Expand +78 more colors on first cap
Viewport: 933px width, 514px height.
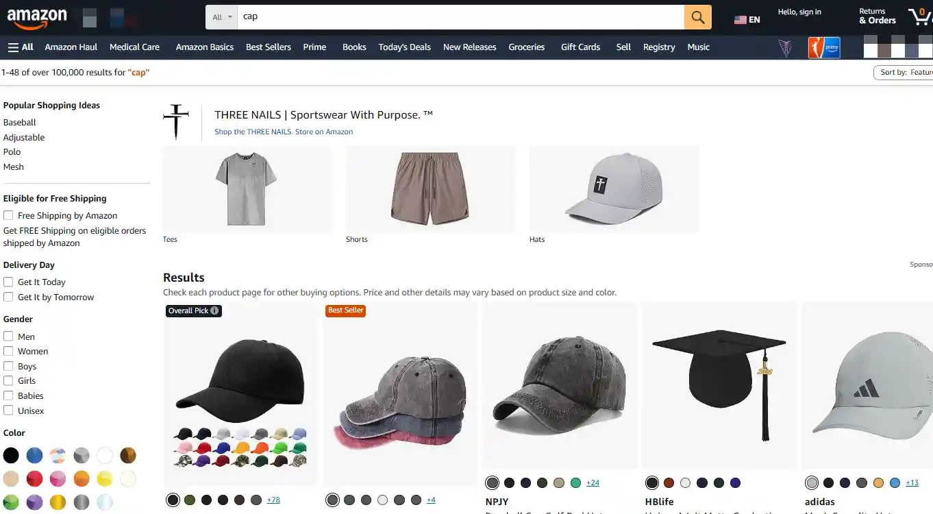pos(273,500)
